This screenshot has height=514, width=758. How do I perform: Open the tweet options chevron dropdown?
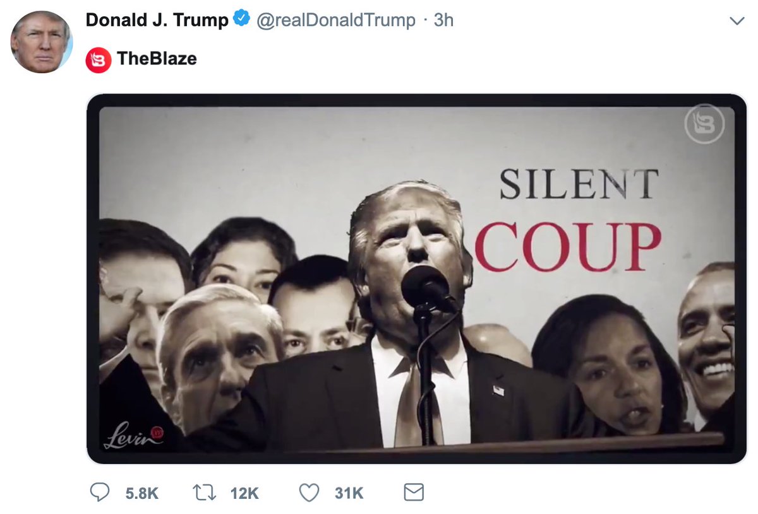[737, 21]
